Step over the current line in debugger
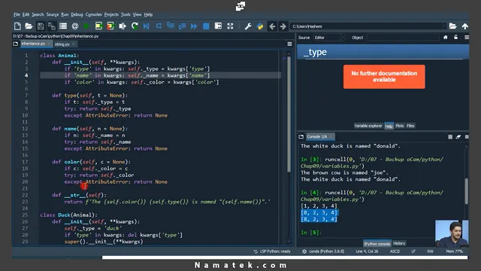The width and height of the screenshot is (481, 271). (x=159, y=26)
